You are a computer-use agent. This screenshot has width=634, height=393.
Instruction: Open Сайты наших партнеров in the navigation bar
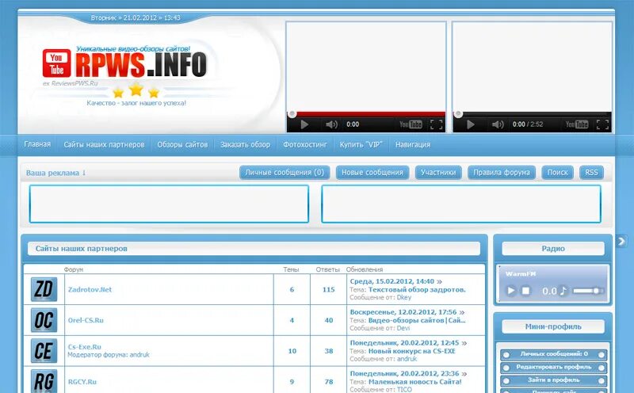104,145
